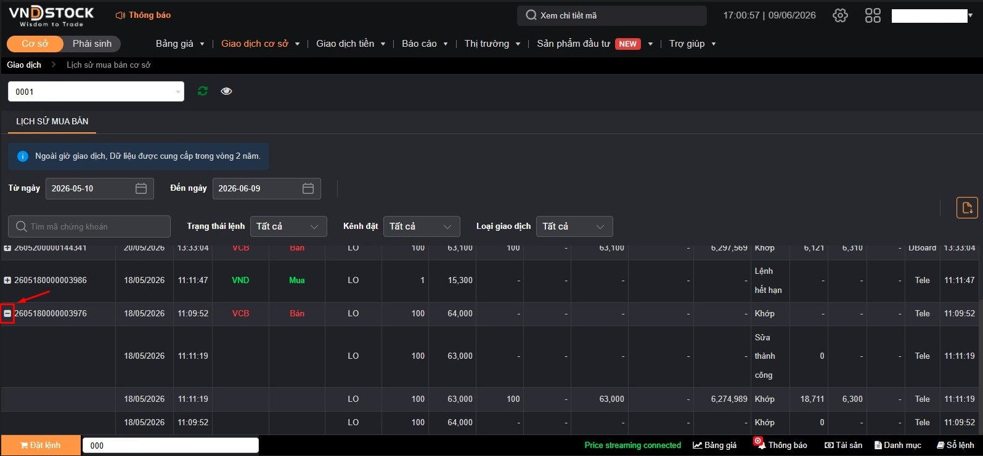
Task: Click Mua label in VND row
Action: click(x=297, y=280)
